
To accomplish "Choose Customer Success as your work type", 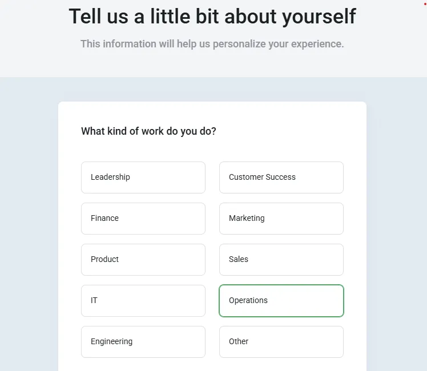I will tap(281, 178).
